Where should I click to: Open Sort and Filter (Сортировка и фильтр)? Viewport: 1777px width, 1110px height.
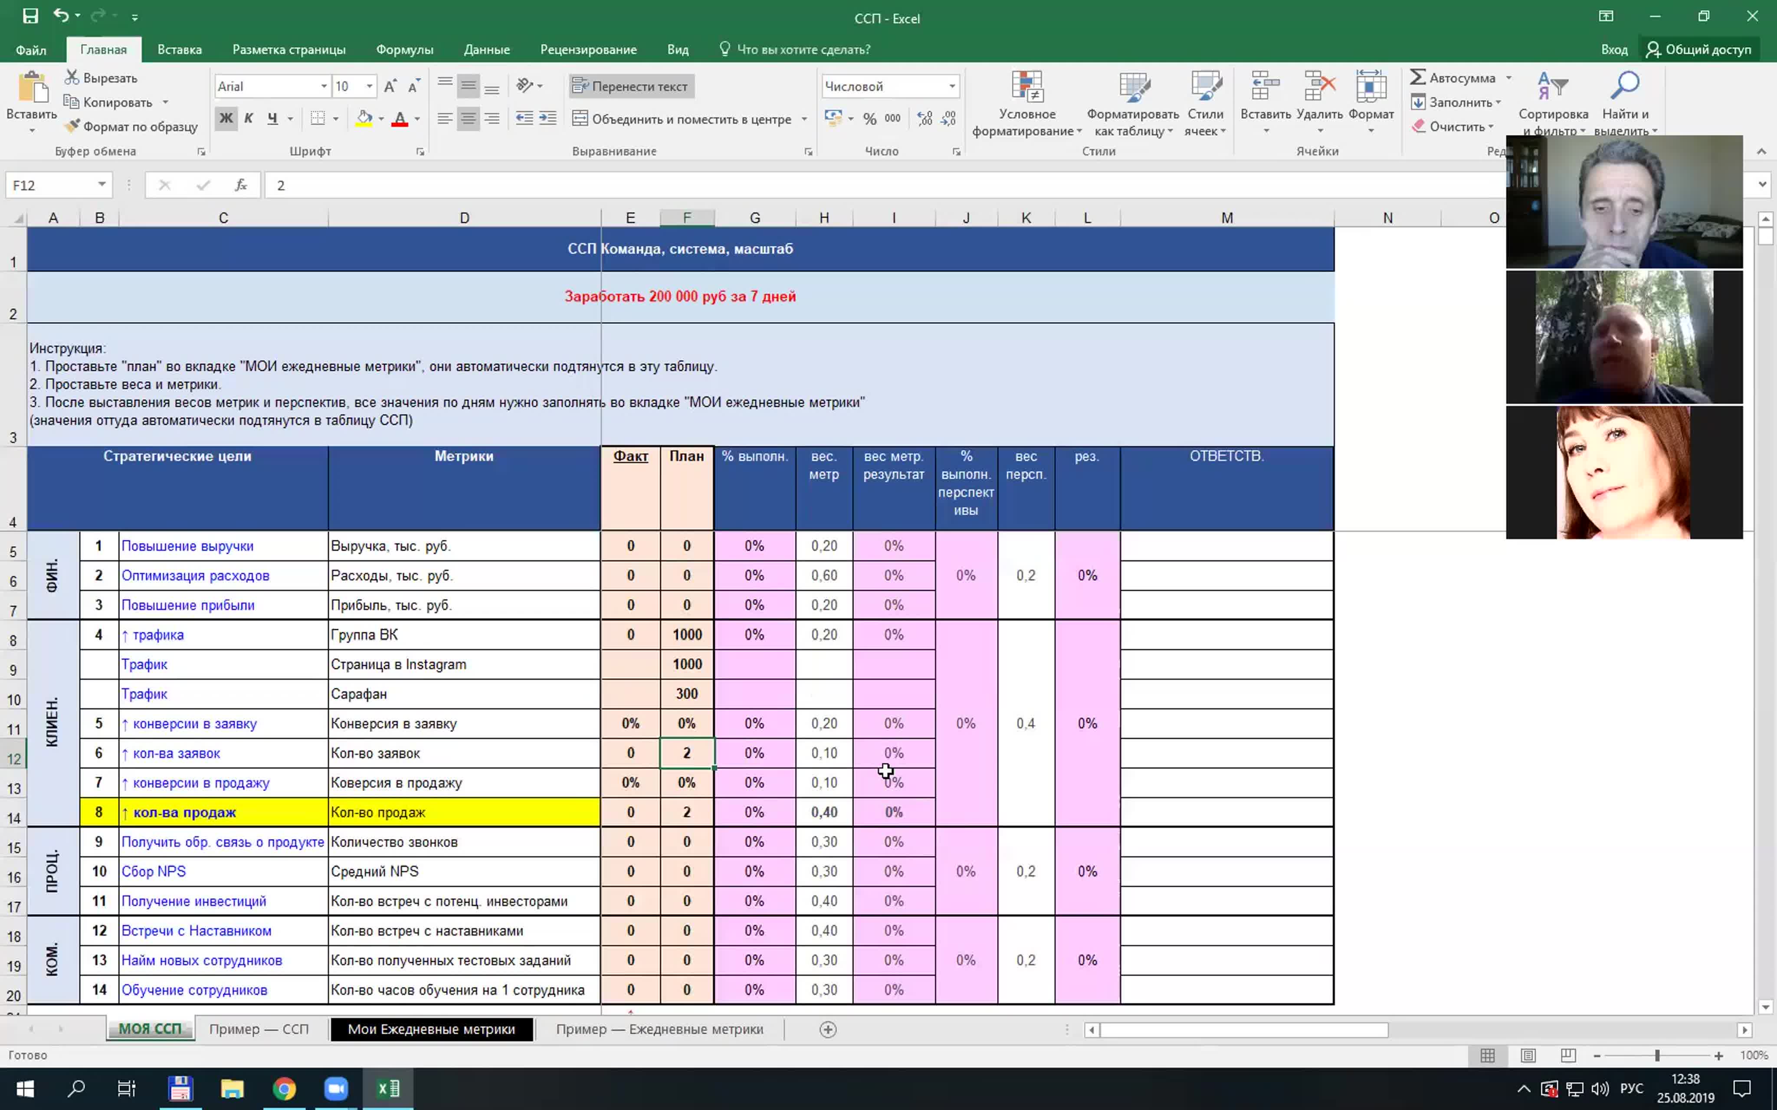(x=1553, y=104)
